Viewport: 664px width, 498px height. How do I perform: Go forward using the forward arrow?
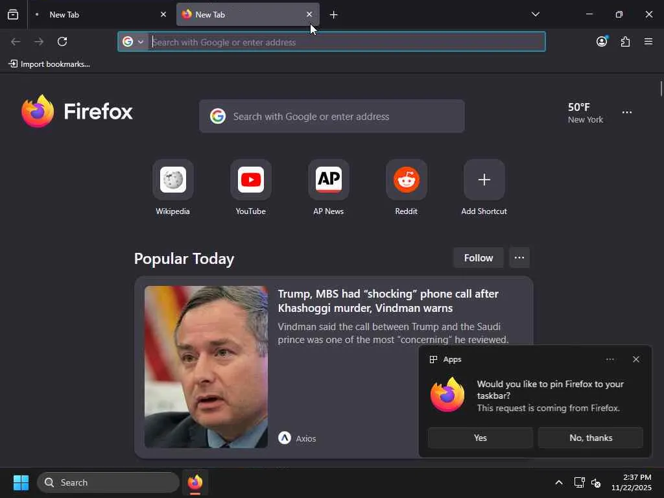click(39, 41)
